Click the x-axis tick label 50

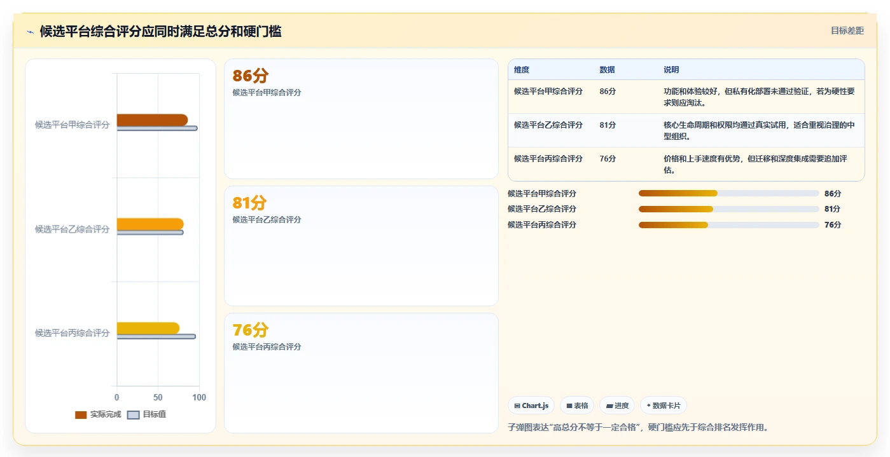tap(158, 397)
